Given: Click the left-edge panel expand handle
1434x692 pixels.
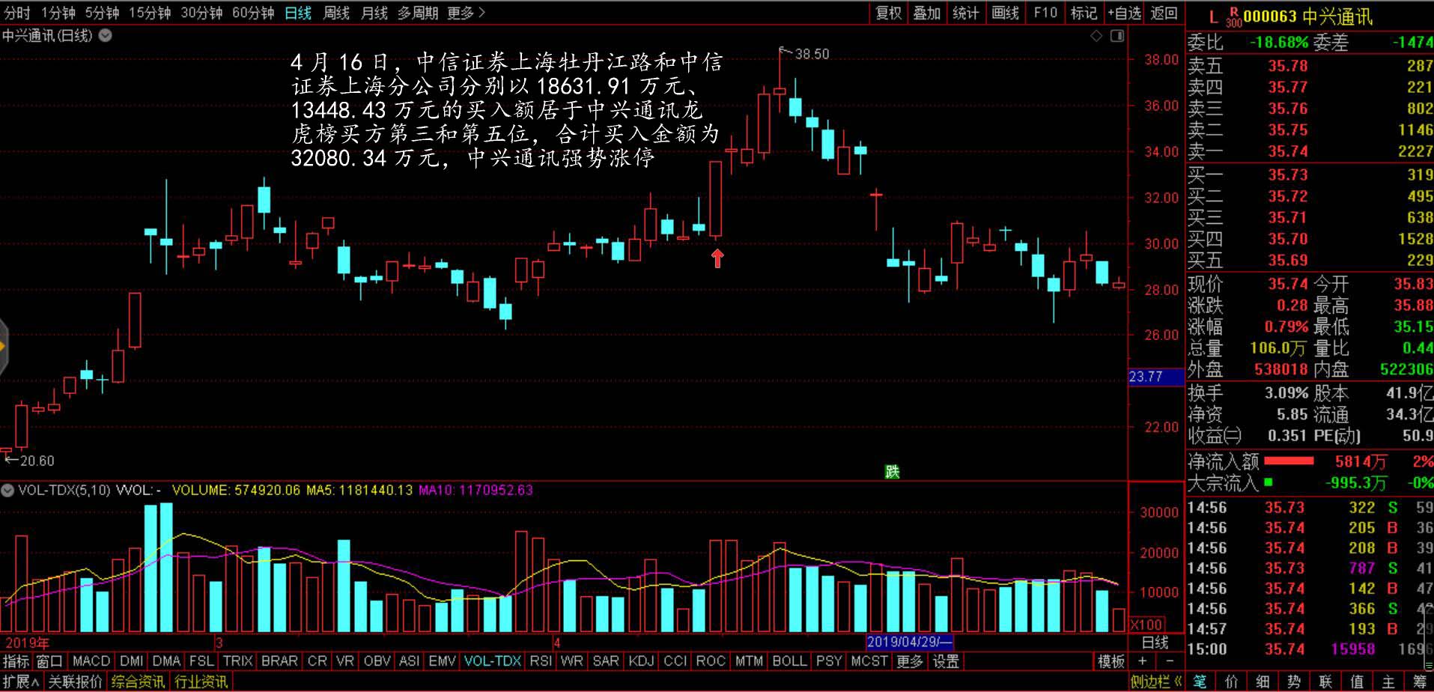Looking at the screenshot, I should pyautogui.click(x=3, y=347).
